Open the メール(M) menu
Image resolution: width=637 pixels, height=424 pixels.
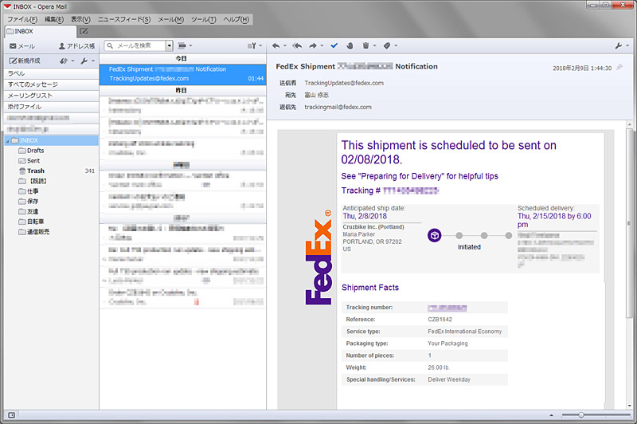[x=170, y=19]
